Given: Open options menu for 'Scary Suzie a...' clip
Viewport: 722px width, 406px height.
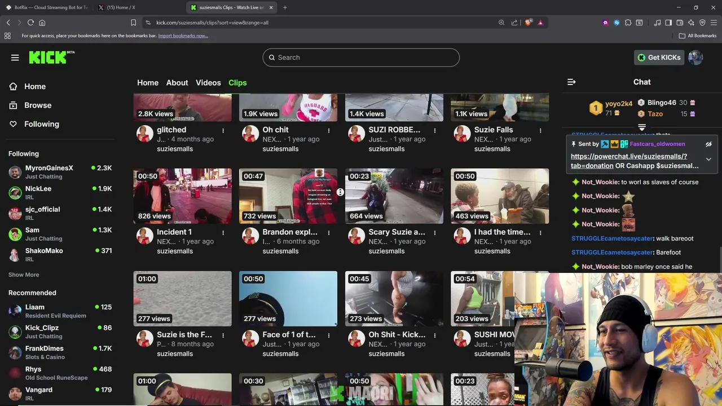Looking at the screenshot, I should [x=434, y=232].
